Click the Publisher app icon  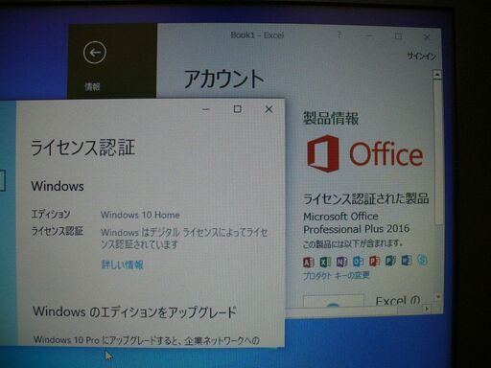(x=390, y=261)
